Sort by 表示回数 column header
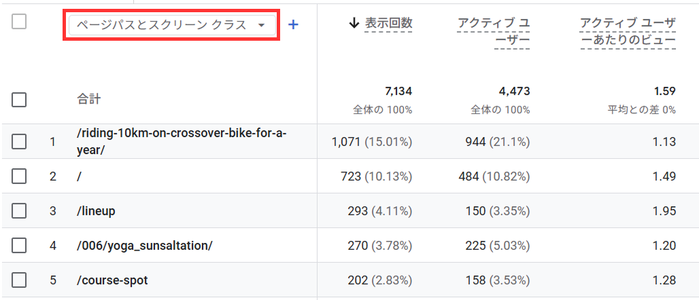The width and height of the screenshot is (699, 300). coord(388,24)
